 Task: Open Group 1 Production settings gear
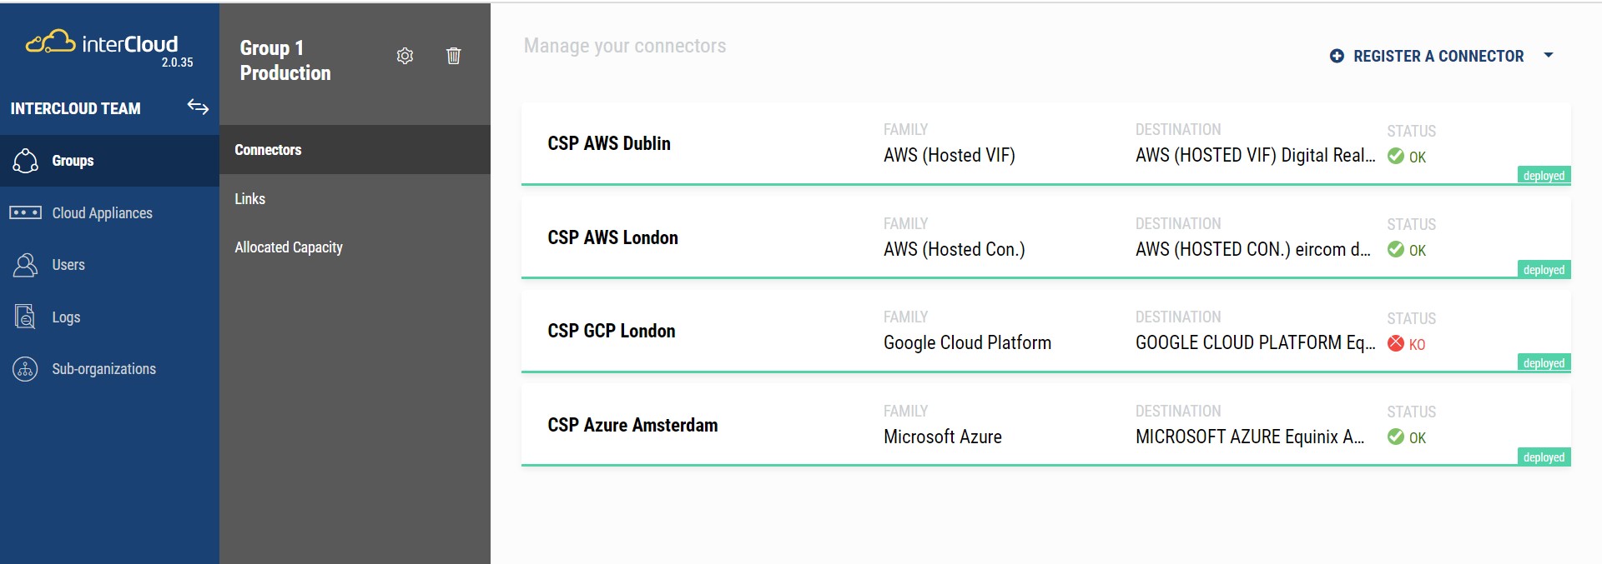tap(405, 56)
